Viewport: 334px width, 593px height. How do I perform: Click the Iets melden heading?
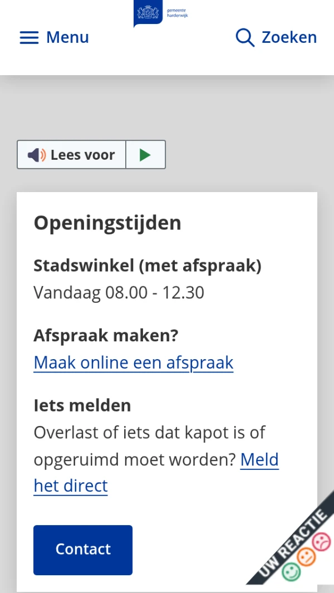point(82,405)
